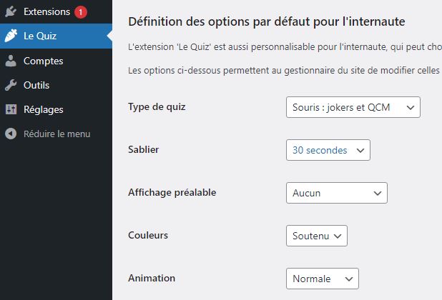
Task: Click the Réduire le menu arrow icon
Action: click(11, 134)
